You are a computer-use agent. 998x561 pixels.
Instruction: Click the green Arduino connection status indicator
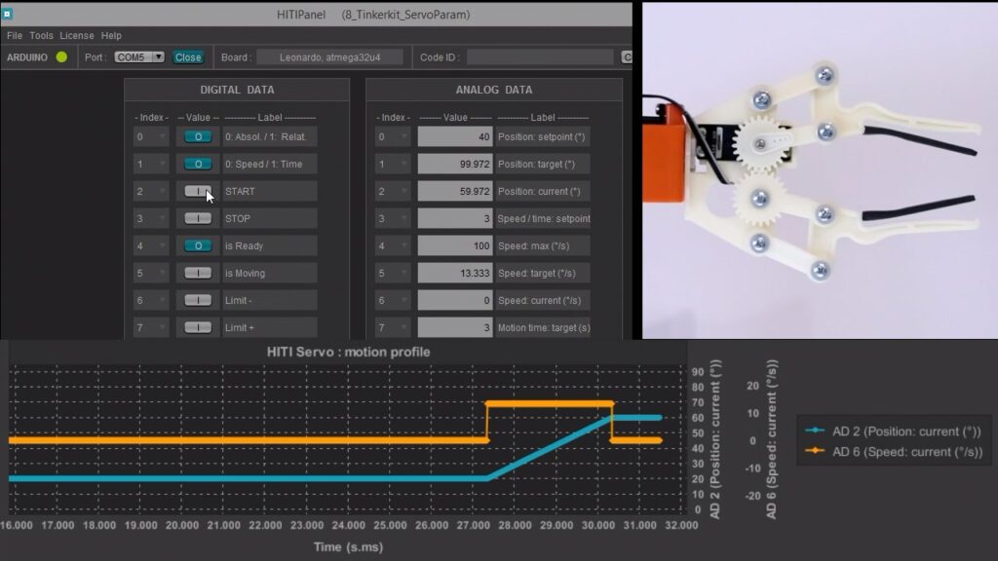59,56
